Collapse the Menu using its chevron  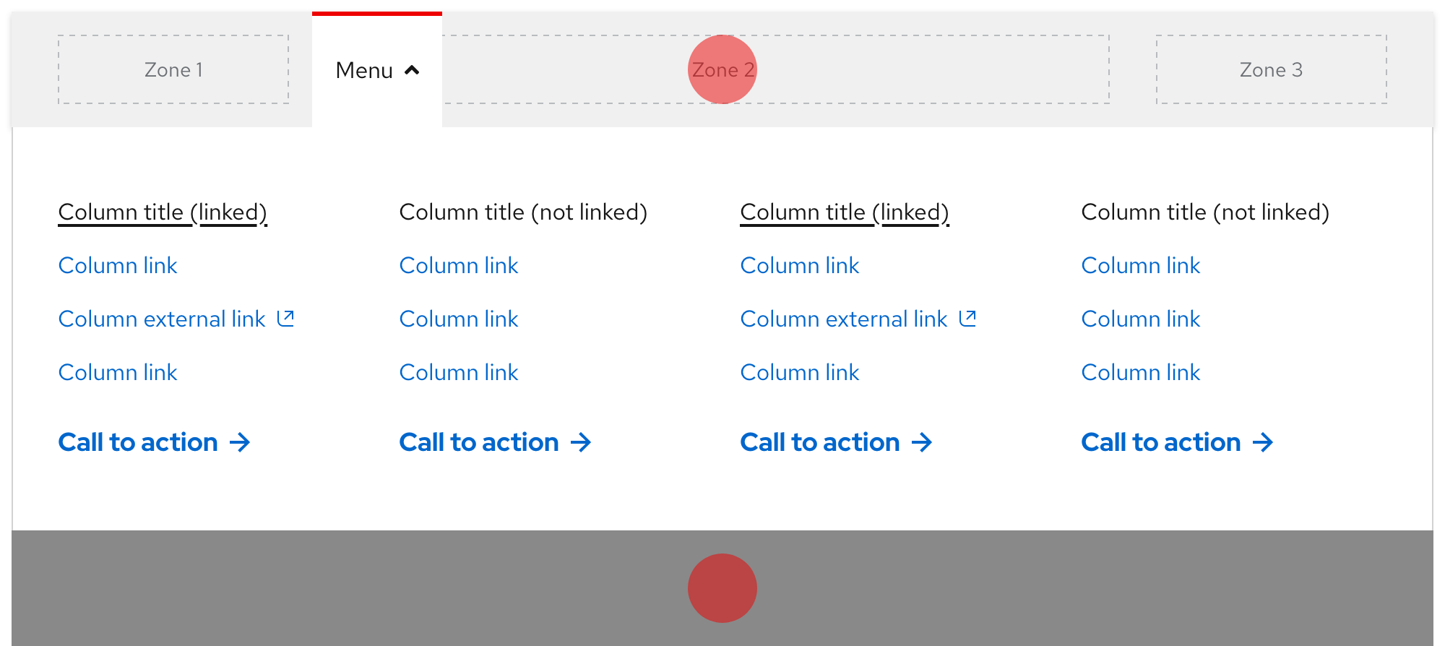[412, 70]
